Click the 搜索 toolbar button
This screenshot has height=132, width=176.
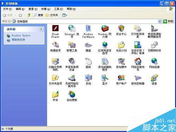pos(38,15)
